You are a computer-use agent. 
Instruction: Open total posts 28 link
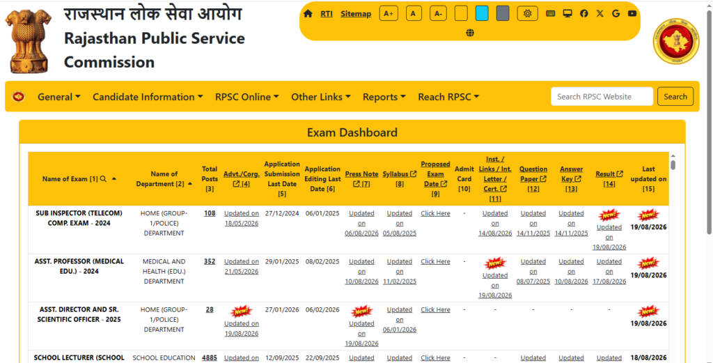pyautogui.click(x=210, y=309)
